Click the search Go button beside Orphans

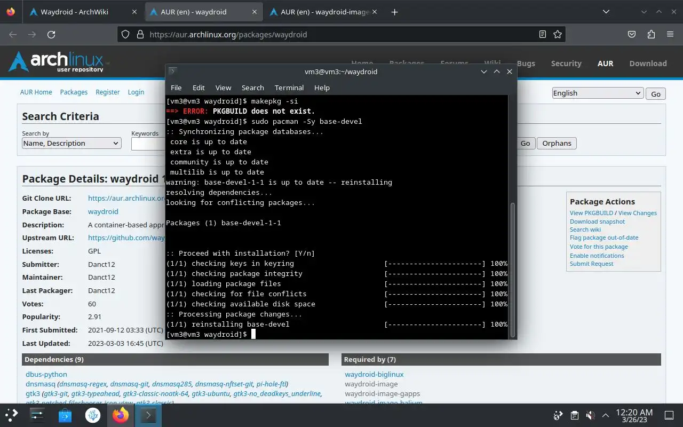coord(525,143)
